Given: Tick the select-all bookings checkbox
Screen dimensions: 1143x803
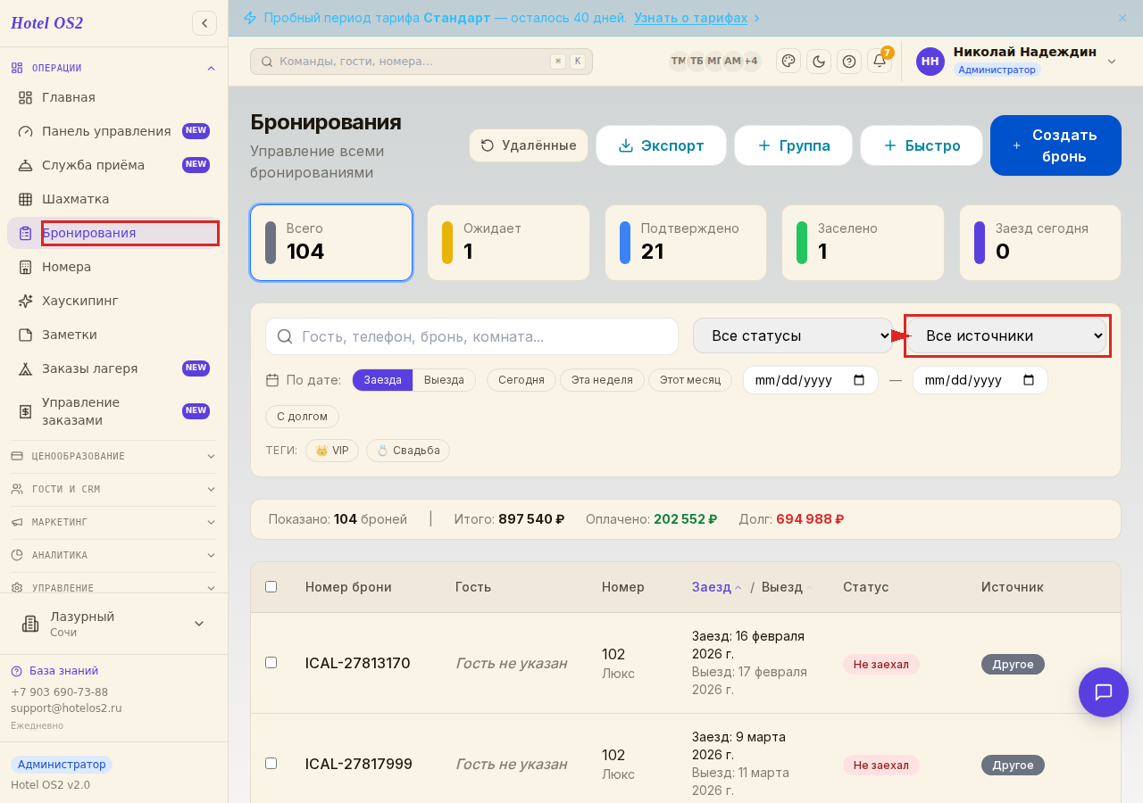Looking at the screenshot, I should (x=271, y=587).
